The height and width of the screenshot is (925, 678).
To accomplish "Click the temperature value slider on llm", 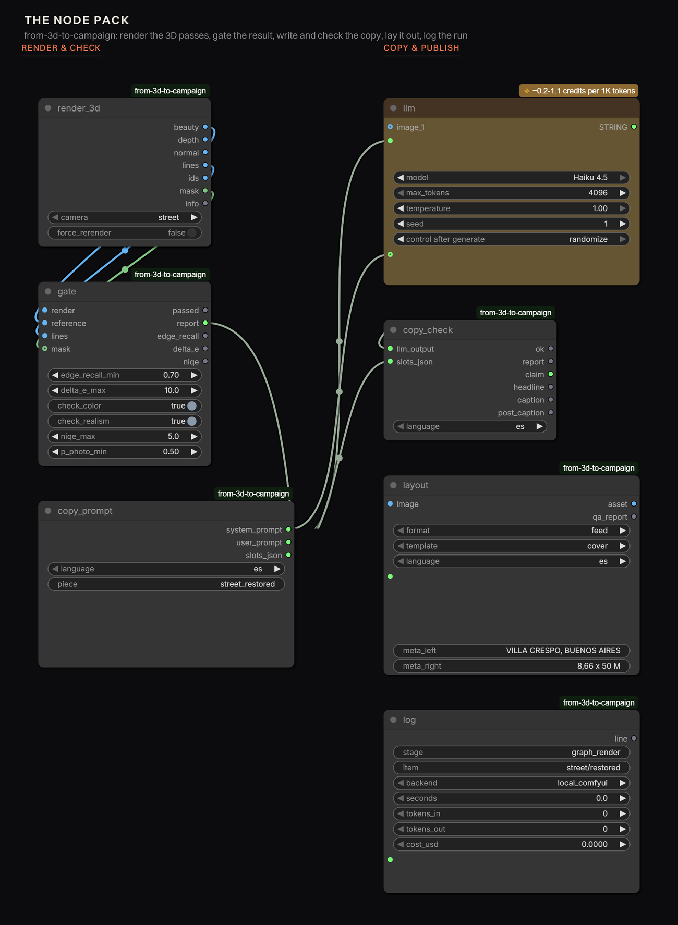I will point(512,208).
